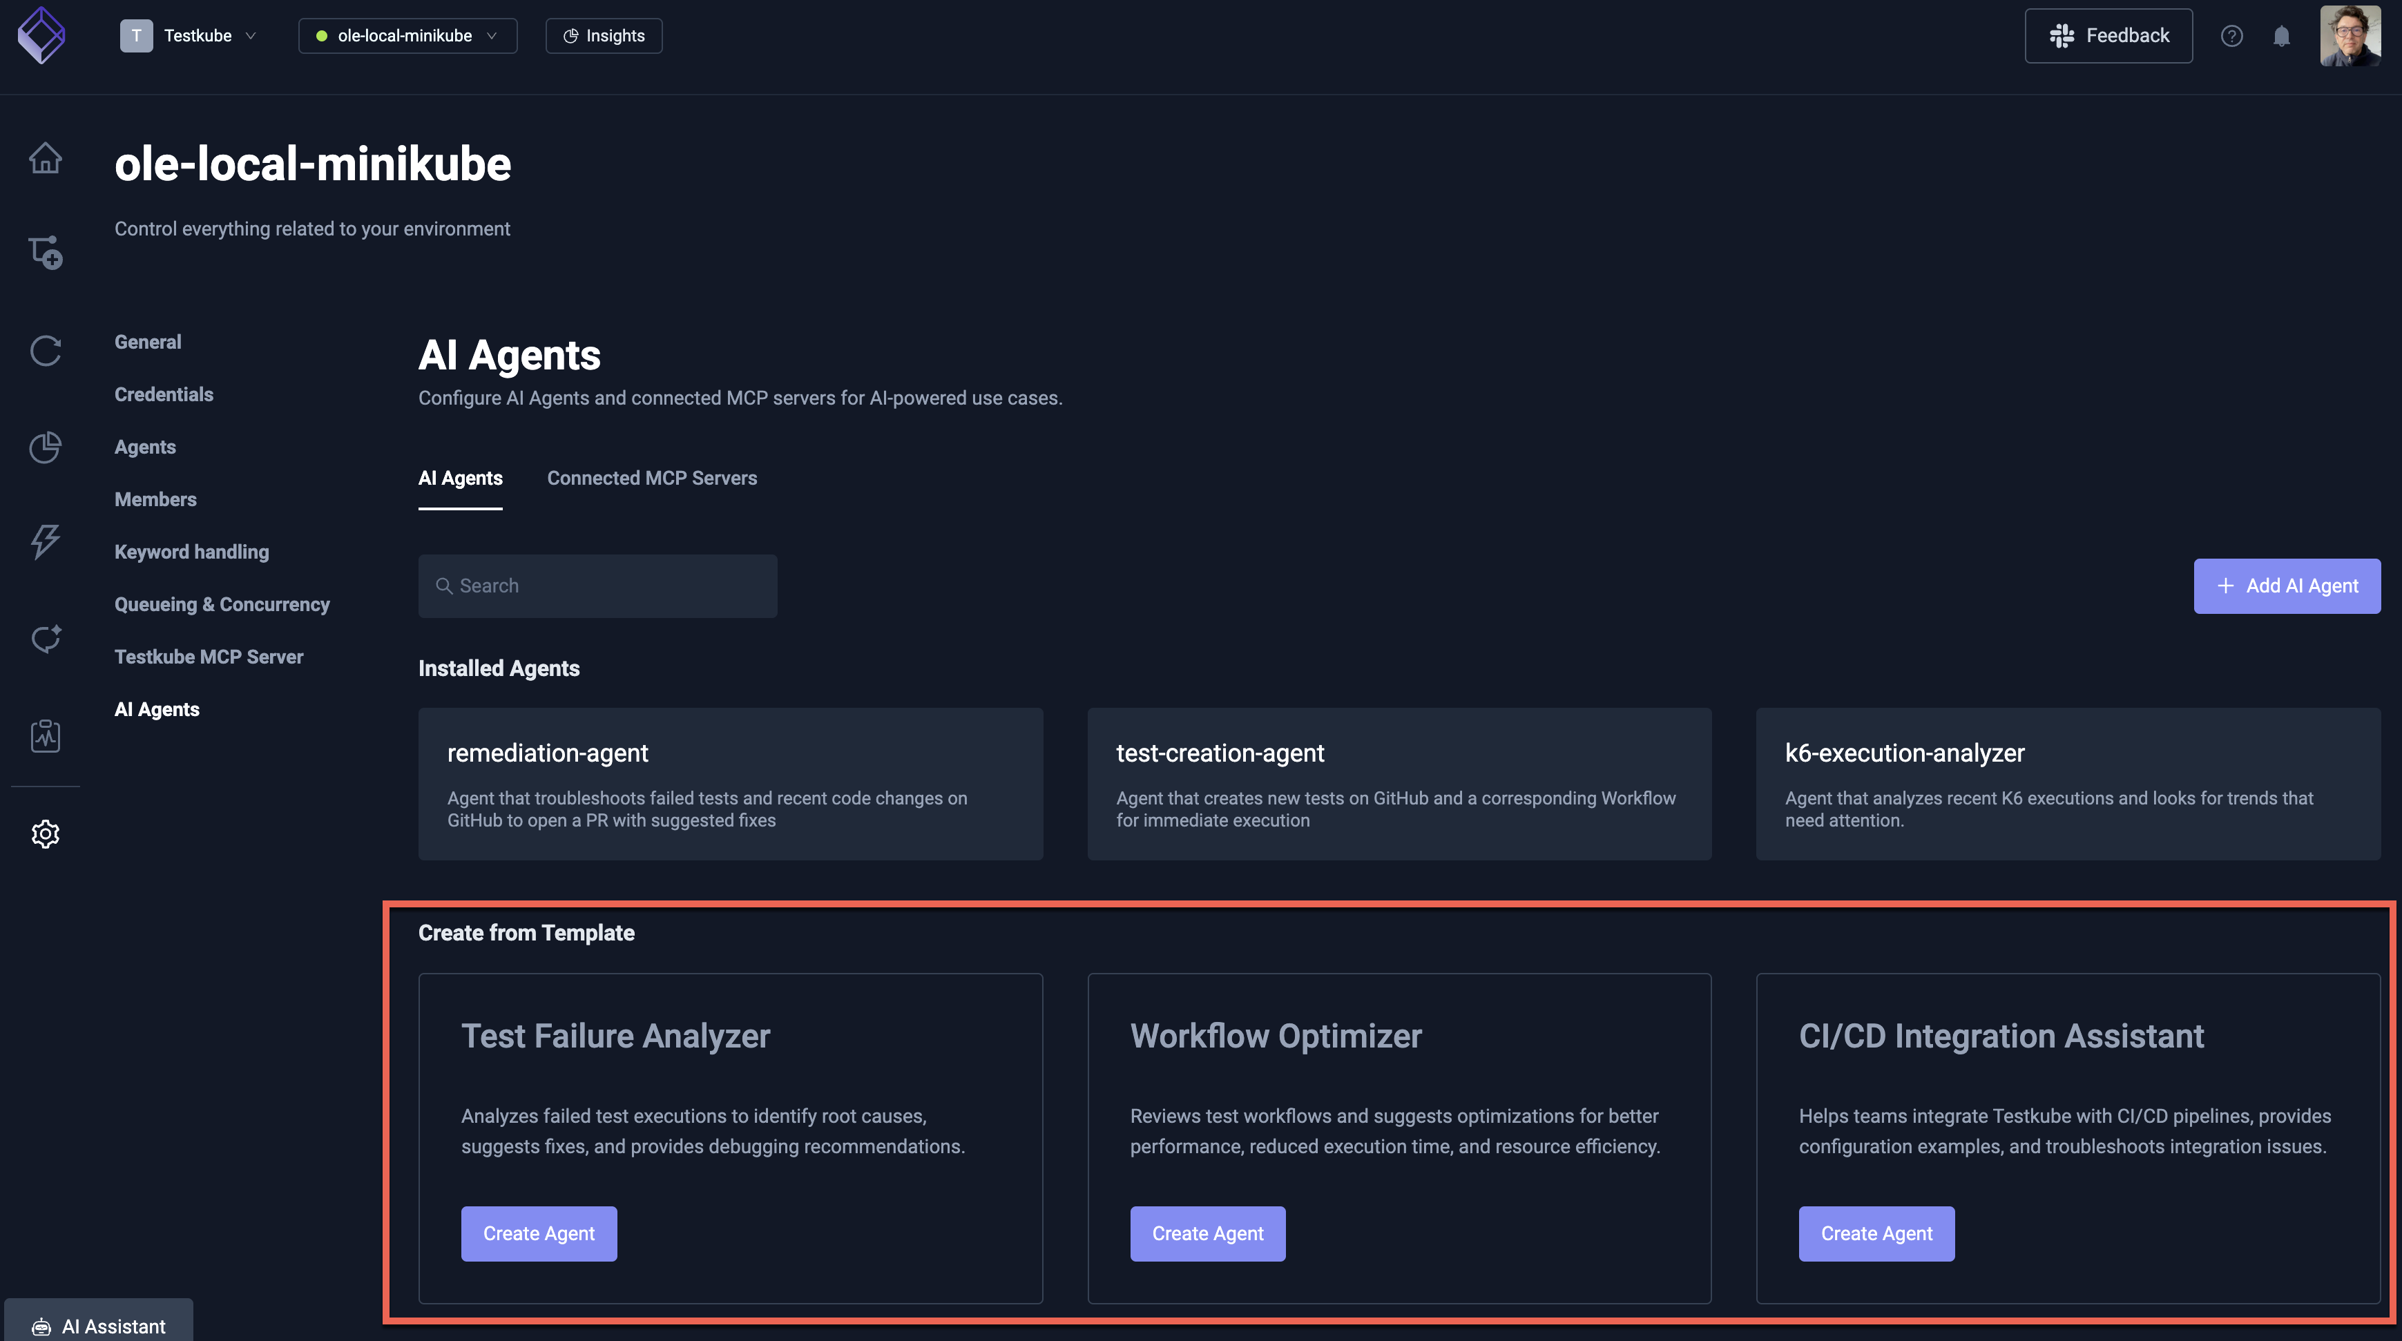Open the help question mark icon
The height and width of the screenshot is (1341, 2402).
pyautogui.click(x=2232, y=35)
